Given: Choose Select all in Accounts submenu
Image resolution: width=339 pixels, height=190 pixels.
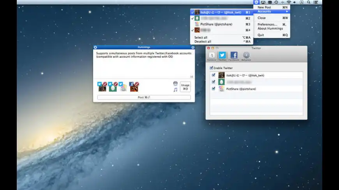Looking at the screenshot, I should click(222, 38).
